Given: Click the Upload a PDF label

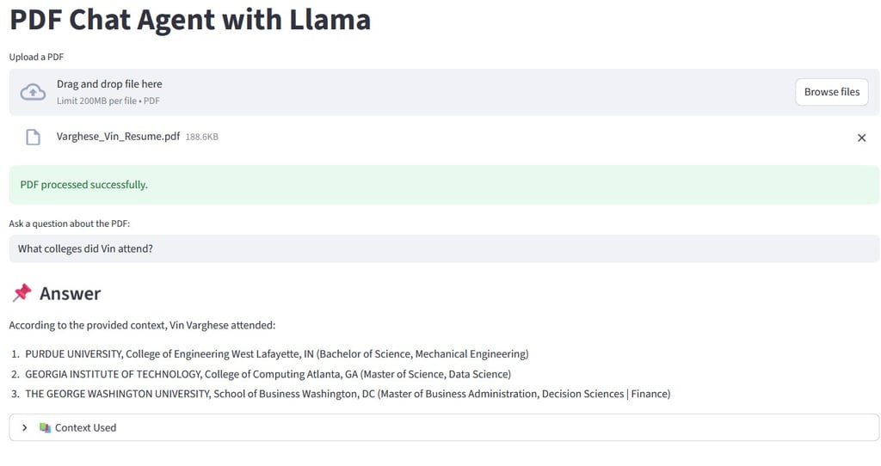Looking at the screenshot, I should pos(36,58).
